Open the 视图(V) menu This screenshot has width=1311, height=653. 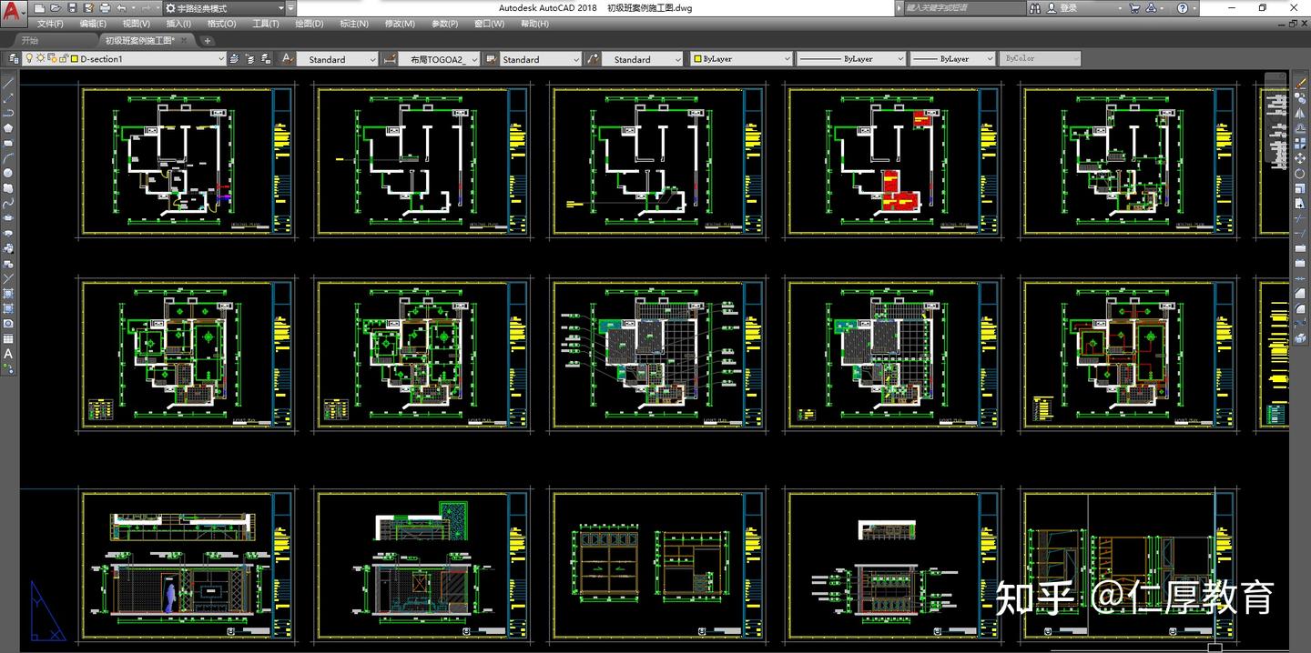pos(137,24)
